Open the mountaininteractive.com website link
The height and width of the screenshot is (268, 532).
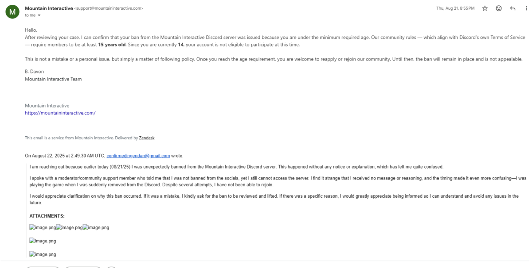click(60, 113)
